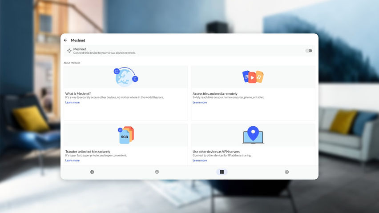379x213 pixels.
Task: Click the laptop with location pin illustration
Action: (253, 135)
